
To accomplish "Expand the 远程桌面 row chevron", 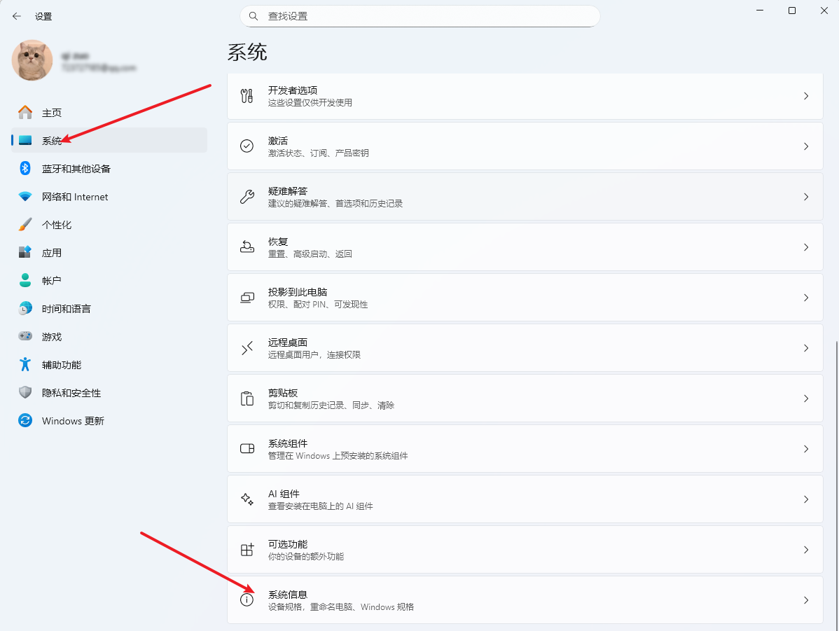I will point(806,348).
